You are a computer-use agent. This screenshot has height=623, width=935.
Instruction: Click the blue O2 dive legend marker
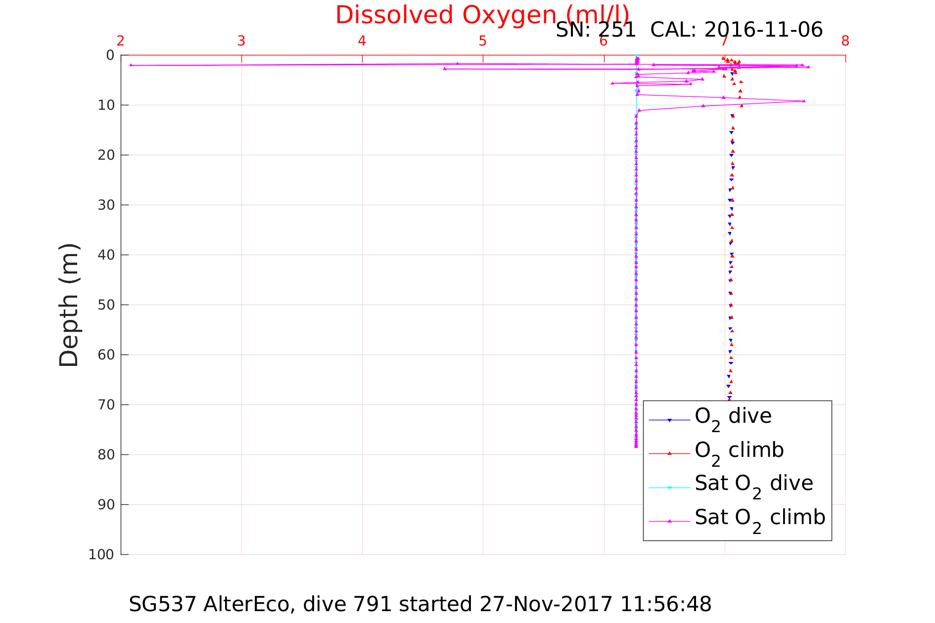click(669, 420)
